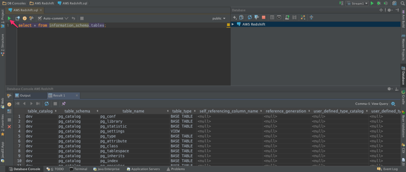Sort by the table_name column header

(134, 111)
